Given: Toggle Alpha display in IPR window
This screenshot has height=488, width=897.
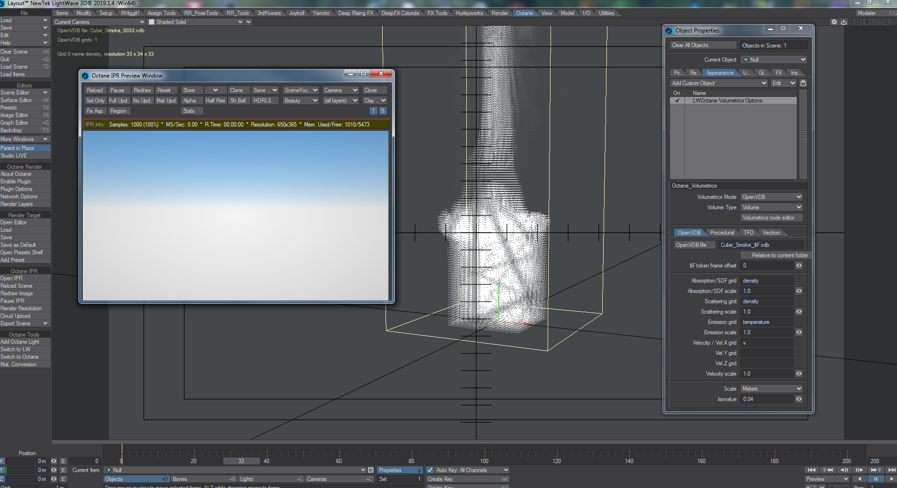Looking at the screenshot, I should click(x=192, y=101).
